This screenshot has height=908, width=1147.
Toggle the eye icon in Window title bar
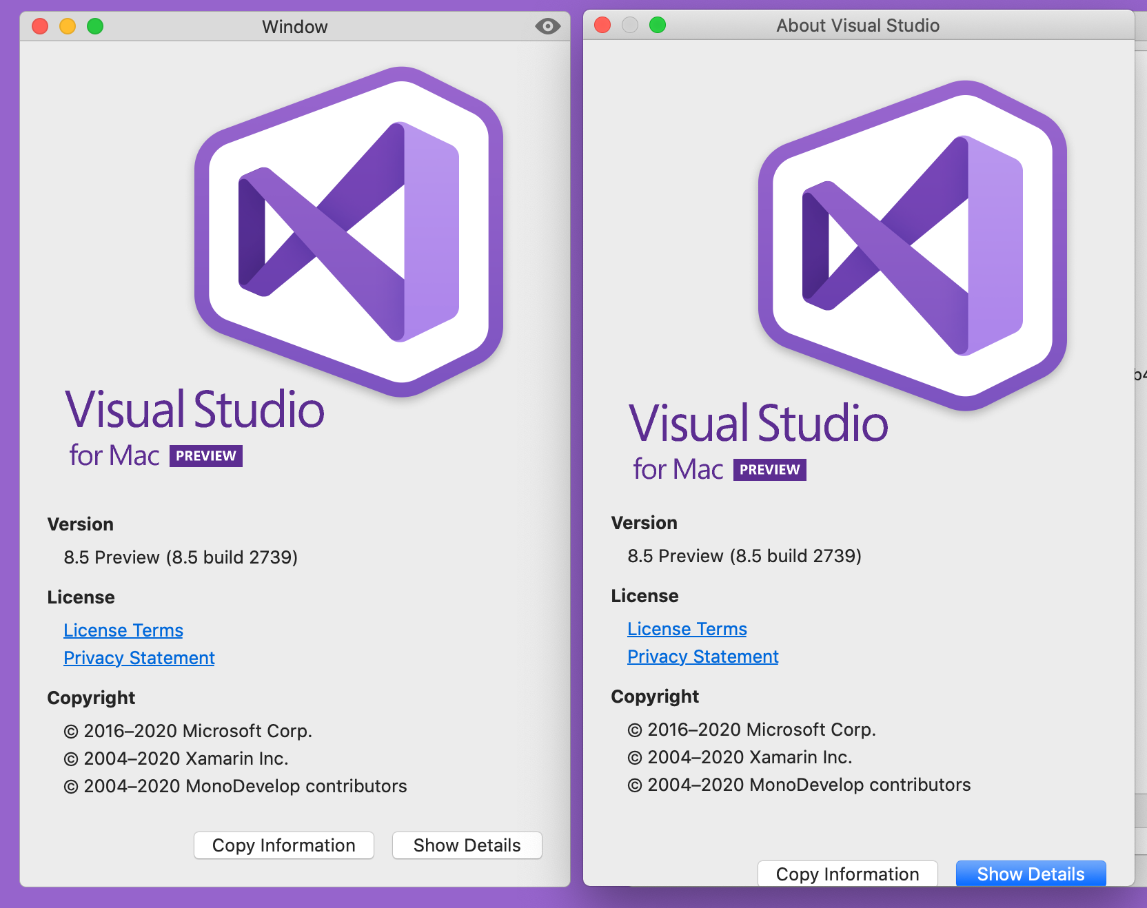click(x=547, y=26)
